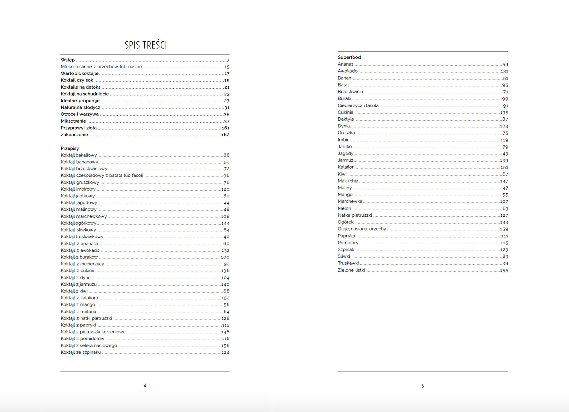This screenshot has width=569, height=412.
Task: Click the 'SPIS TREŚCI' title
Action: (x=146, y=45)
